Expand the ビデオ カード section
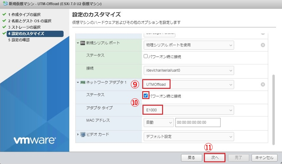The image size is (282, 164). coord(78,134)
